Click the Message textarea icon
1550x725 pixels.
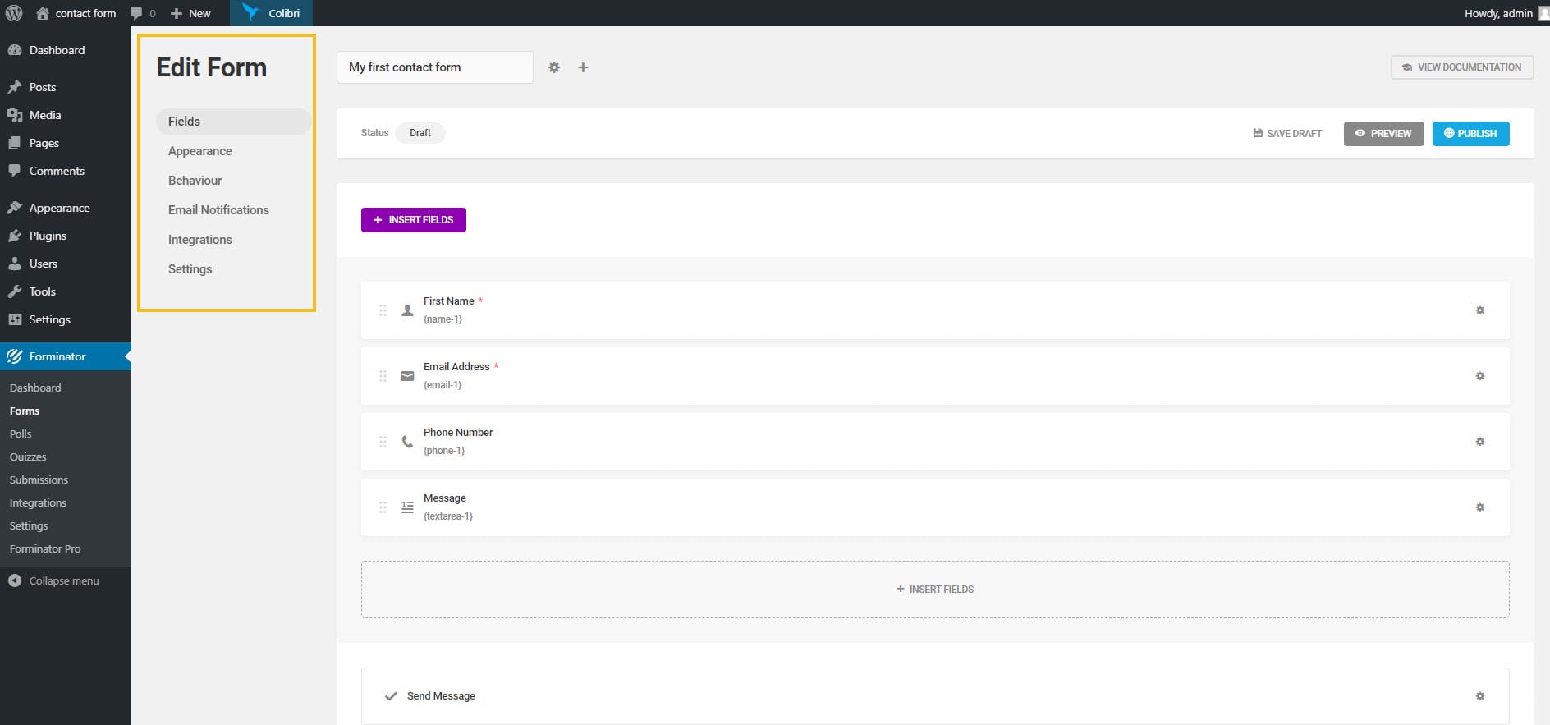[x=407, y=507]
